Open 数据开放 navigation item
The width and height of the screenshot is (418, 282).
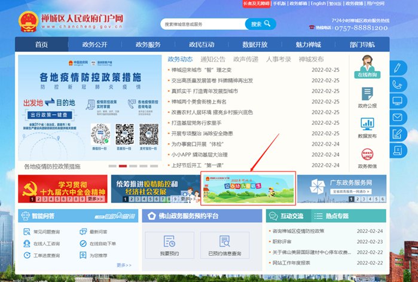click(255, 44)
